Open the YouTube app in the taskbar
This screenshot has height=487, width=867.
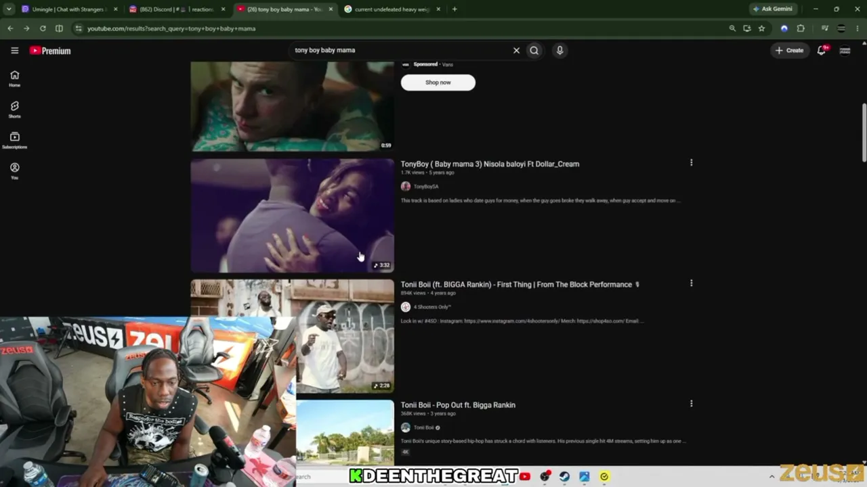525,477
